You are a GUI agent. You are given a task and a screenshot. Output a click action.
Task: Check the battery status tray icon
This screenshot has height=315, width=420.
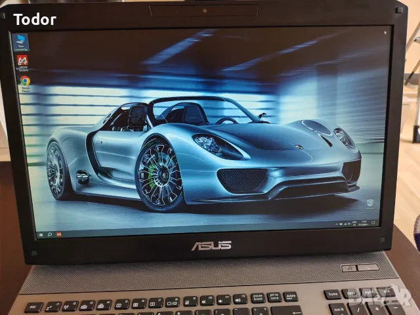(x=341, y=224)
